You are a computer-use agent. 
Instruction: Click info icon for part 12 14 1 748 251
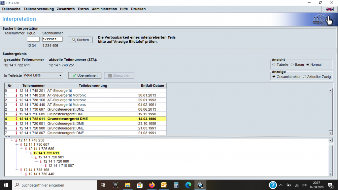coord(16,91)
